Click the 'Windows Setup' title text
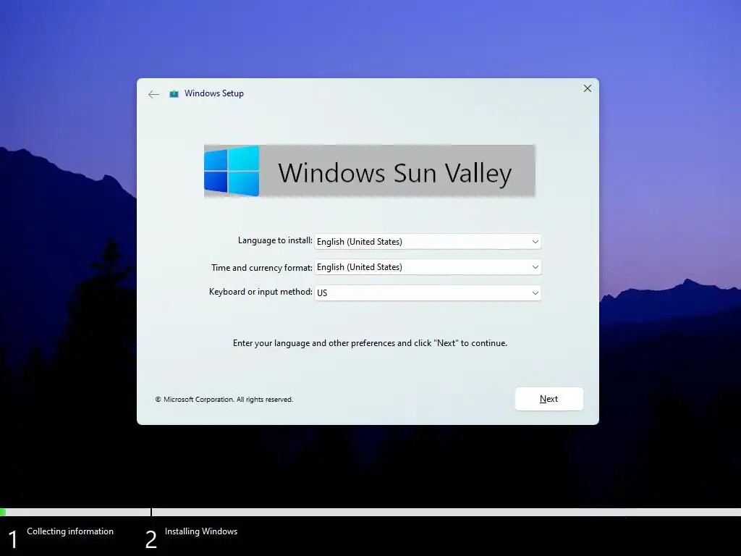The width and height of the screenshot is (741, 556). click(214, 93)
